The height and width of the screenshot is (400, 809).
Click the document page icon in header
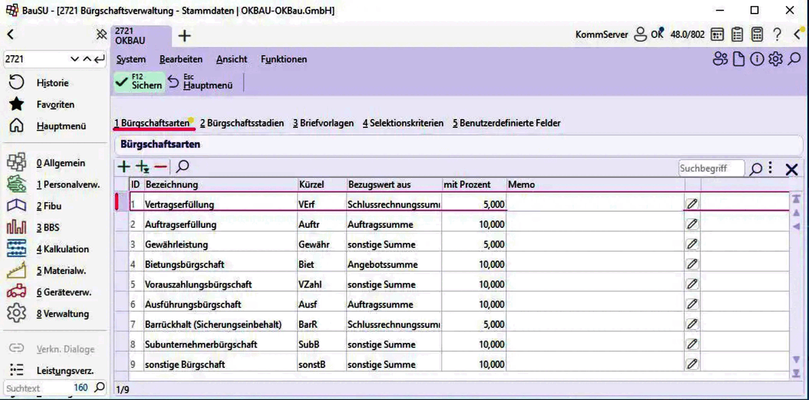[x=740, y=59]
